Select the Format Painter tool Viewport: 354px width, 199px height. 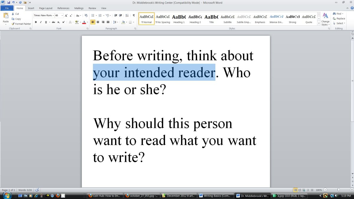21,24
